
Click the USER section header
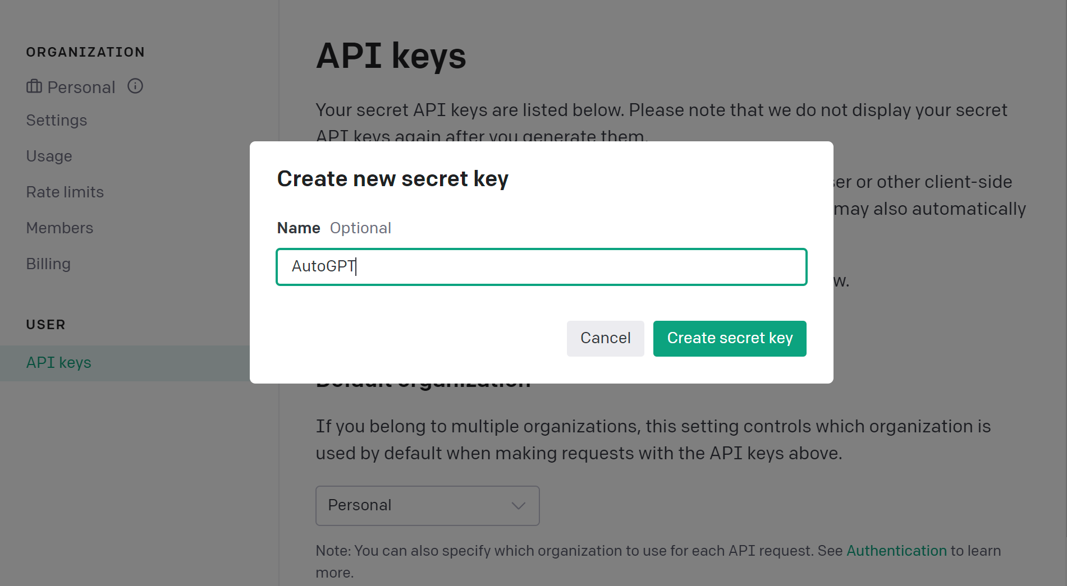[x=46, y=325]
